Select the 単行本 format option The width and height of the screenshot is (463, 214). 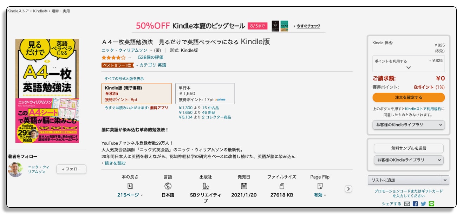click(x=205, y=93)
